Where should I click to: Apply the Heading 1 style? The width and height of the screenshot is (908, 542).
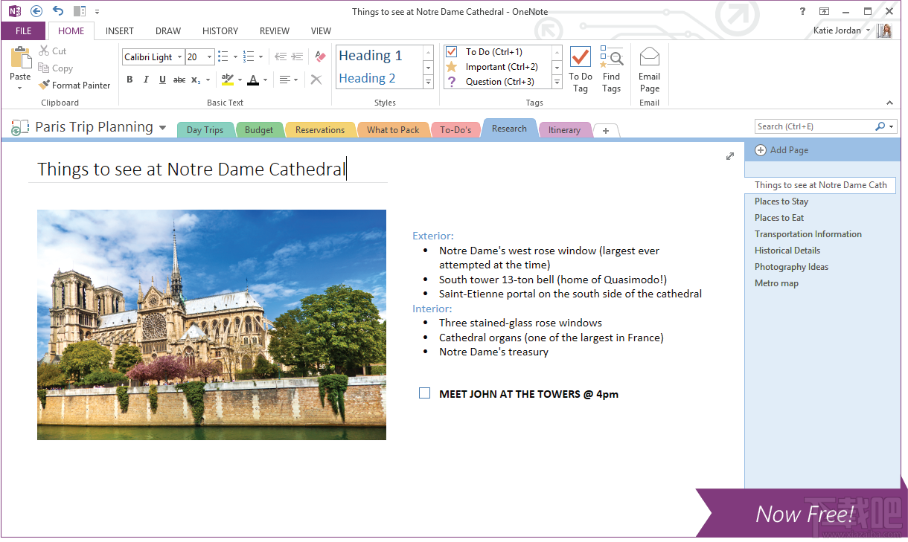click(371, 55)
